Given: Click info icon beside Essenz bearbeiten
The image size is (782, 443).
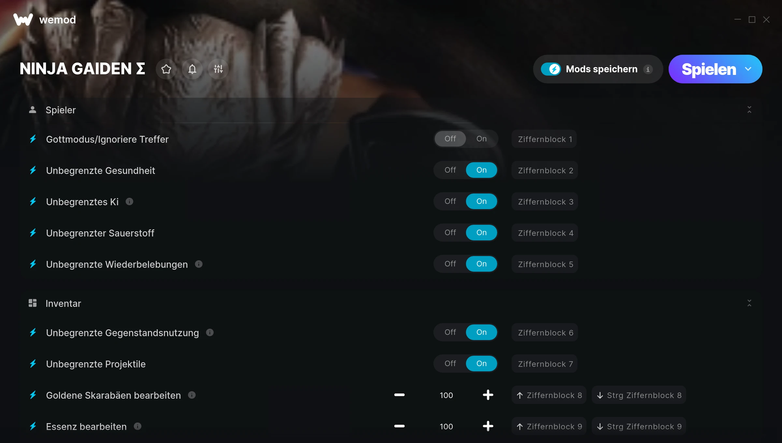Looking at the screenshot, I should (138, 426).
